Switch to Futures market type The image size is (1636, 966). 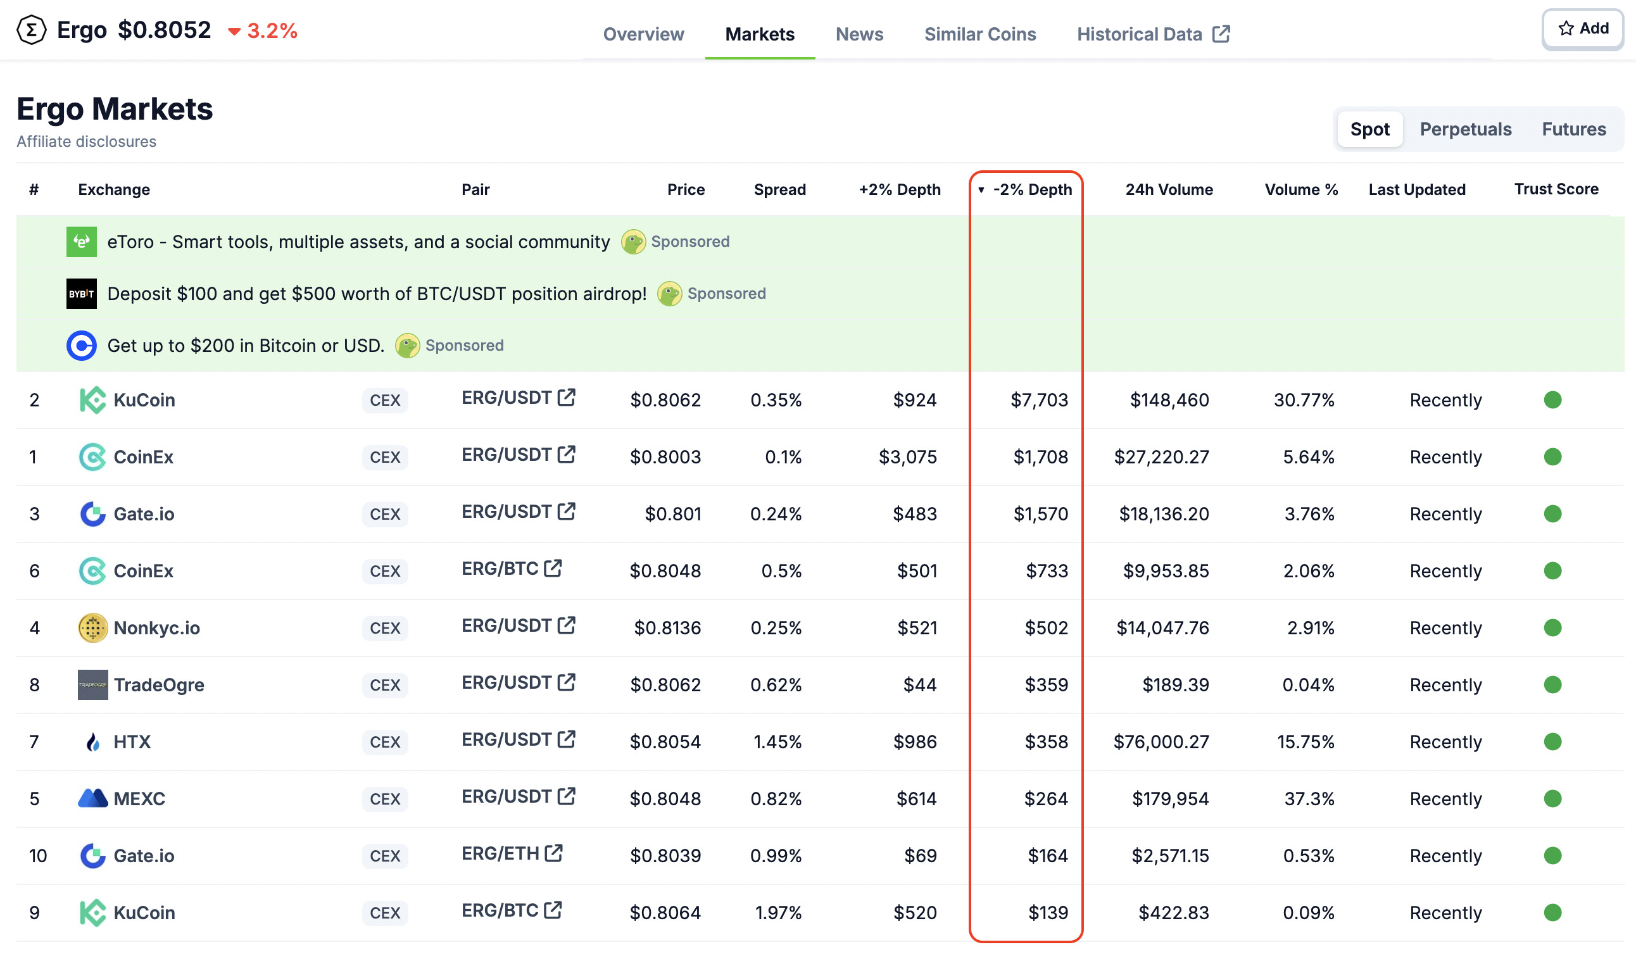click(x=1573, y=129)
